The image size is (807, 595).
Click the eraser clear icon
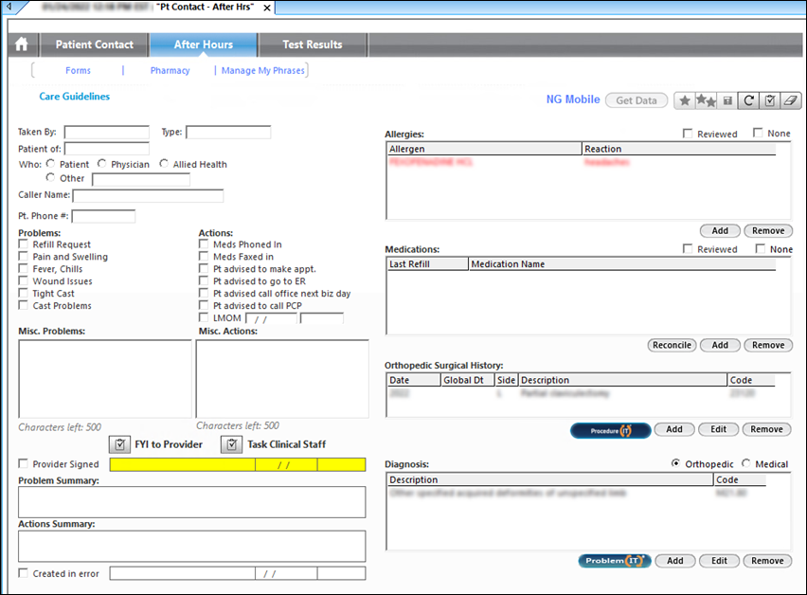791,100
